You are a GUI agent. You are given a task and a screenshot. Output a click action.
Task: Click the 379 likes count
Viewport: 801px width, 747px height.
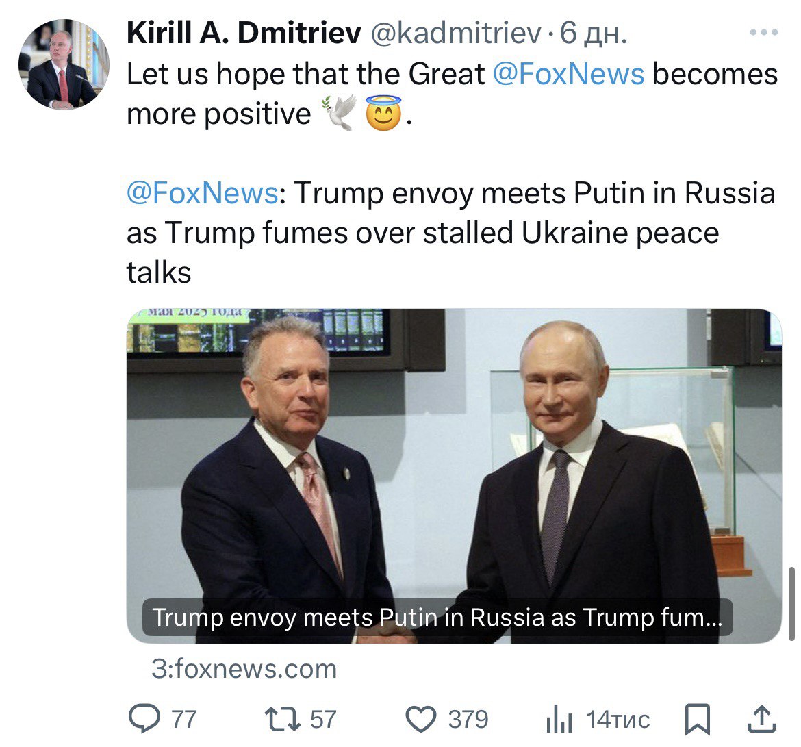pos(468,719)
